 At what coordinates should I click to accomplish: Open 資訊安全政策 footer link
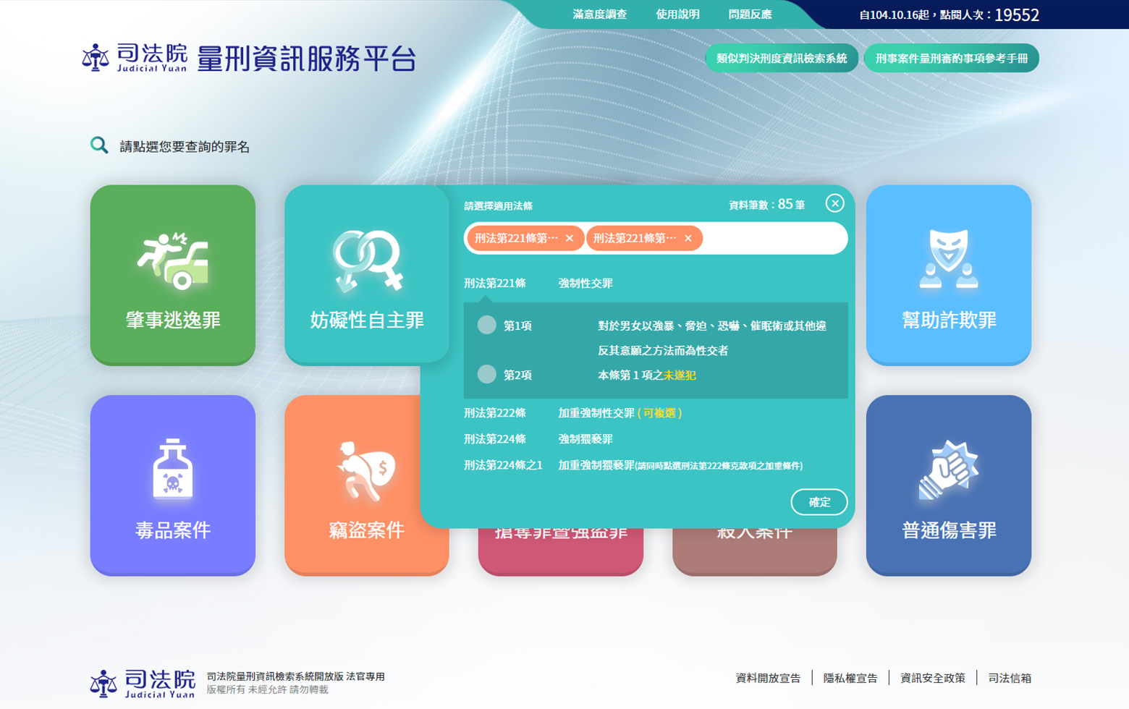(932, 678)
